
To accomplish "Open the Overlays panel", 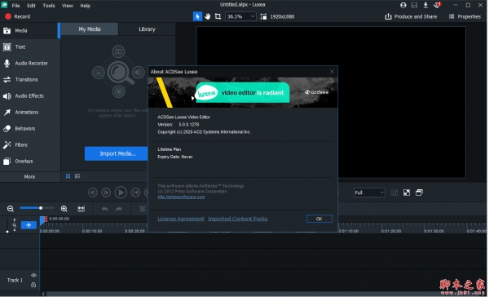I will [x=30, y=162].
